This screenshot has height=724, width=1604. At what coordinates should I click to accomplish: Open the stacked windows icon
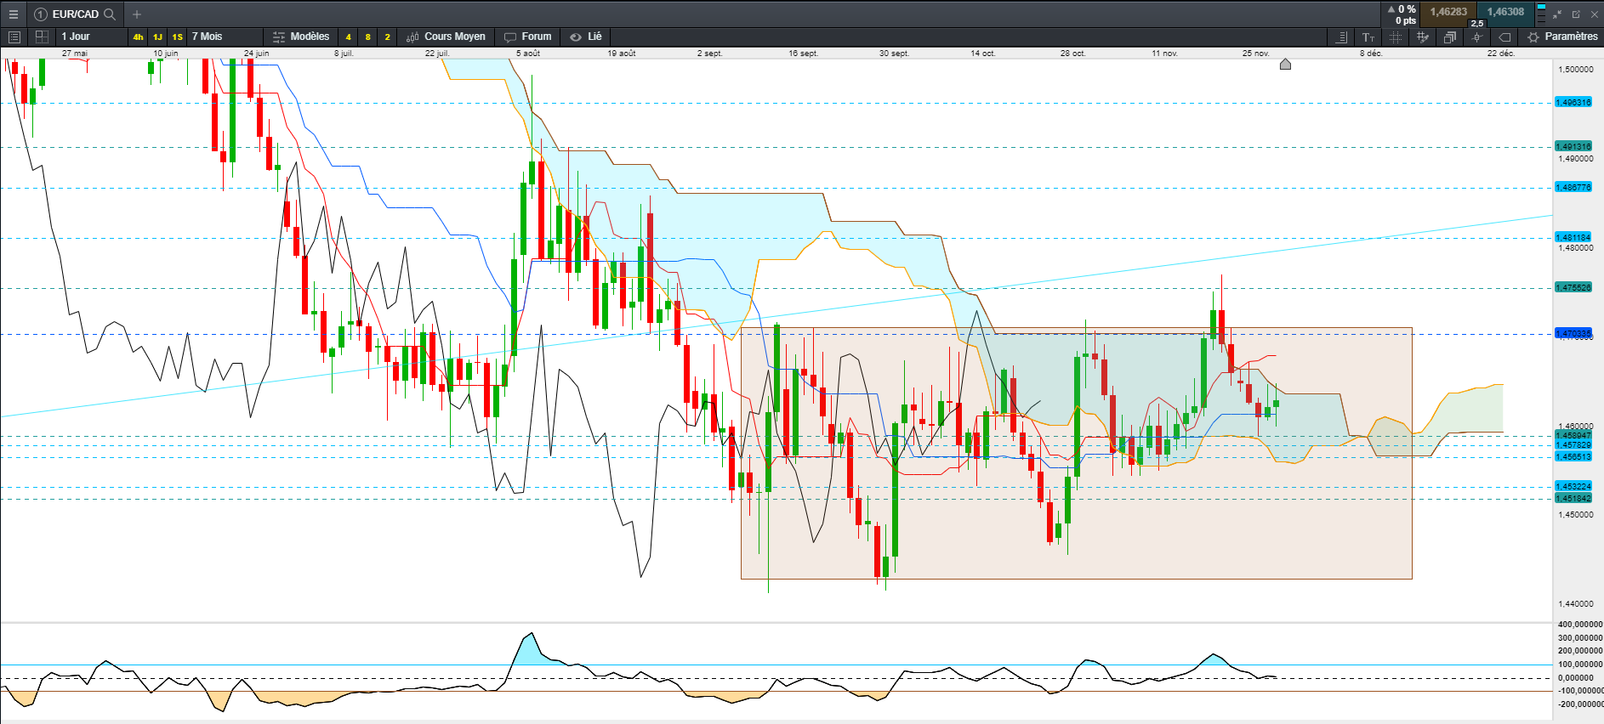click(1450, 37)
